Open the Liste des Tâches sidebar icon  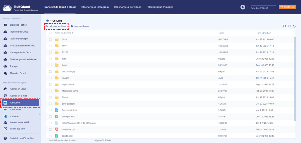5,25
